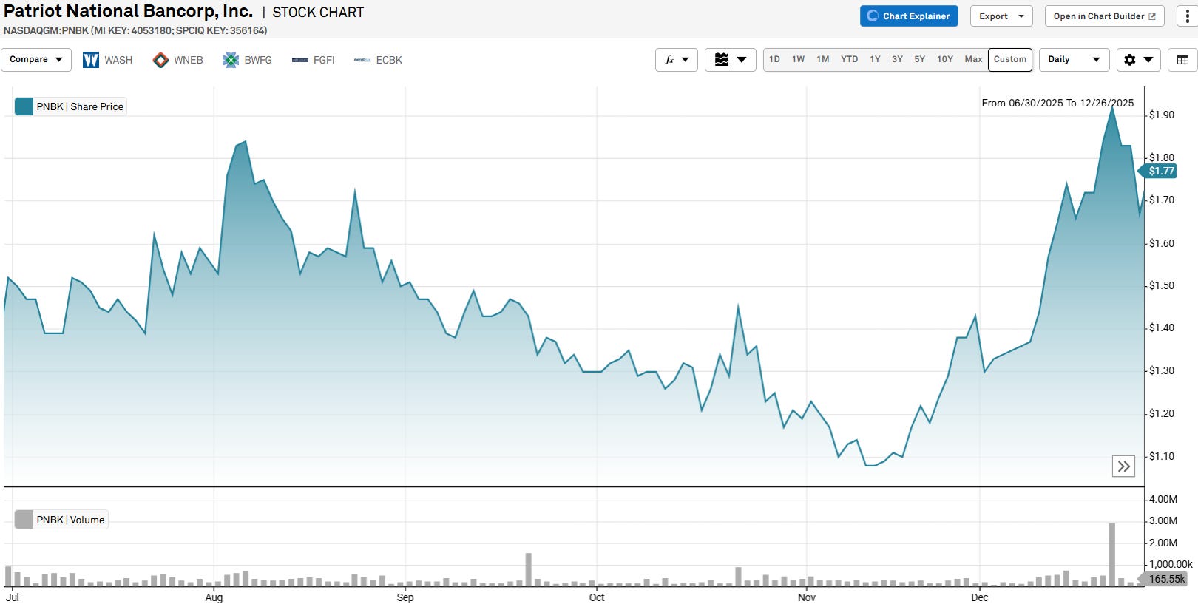Open the Daily frequency dropdown
Viewport: 1198px width, 604px height.
pos(1075,60)
